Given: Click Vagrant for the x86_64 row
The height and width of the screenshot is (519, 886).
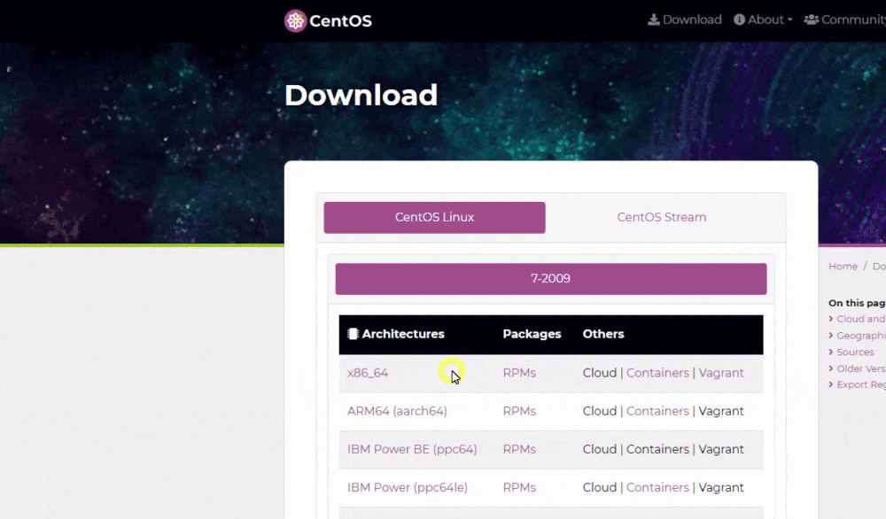Looking at the screenshot, I should pos(721,373).
